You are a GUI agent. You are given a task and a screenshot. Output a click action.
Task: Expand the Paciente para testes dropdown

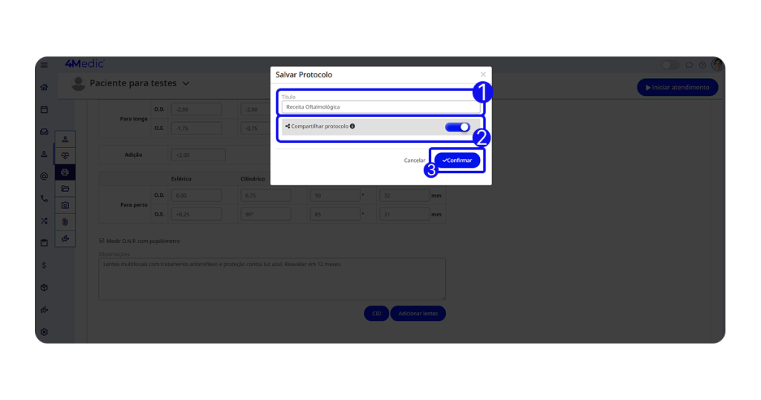(186, 83)
